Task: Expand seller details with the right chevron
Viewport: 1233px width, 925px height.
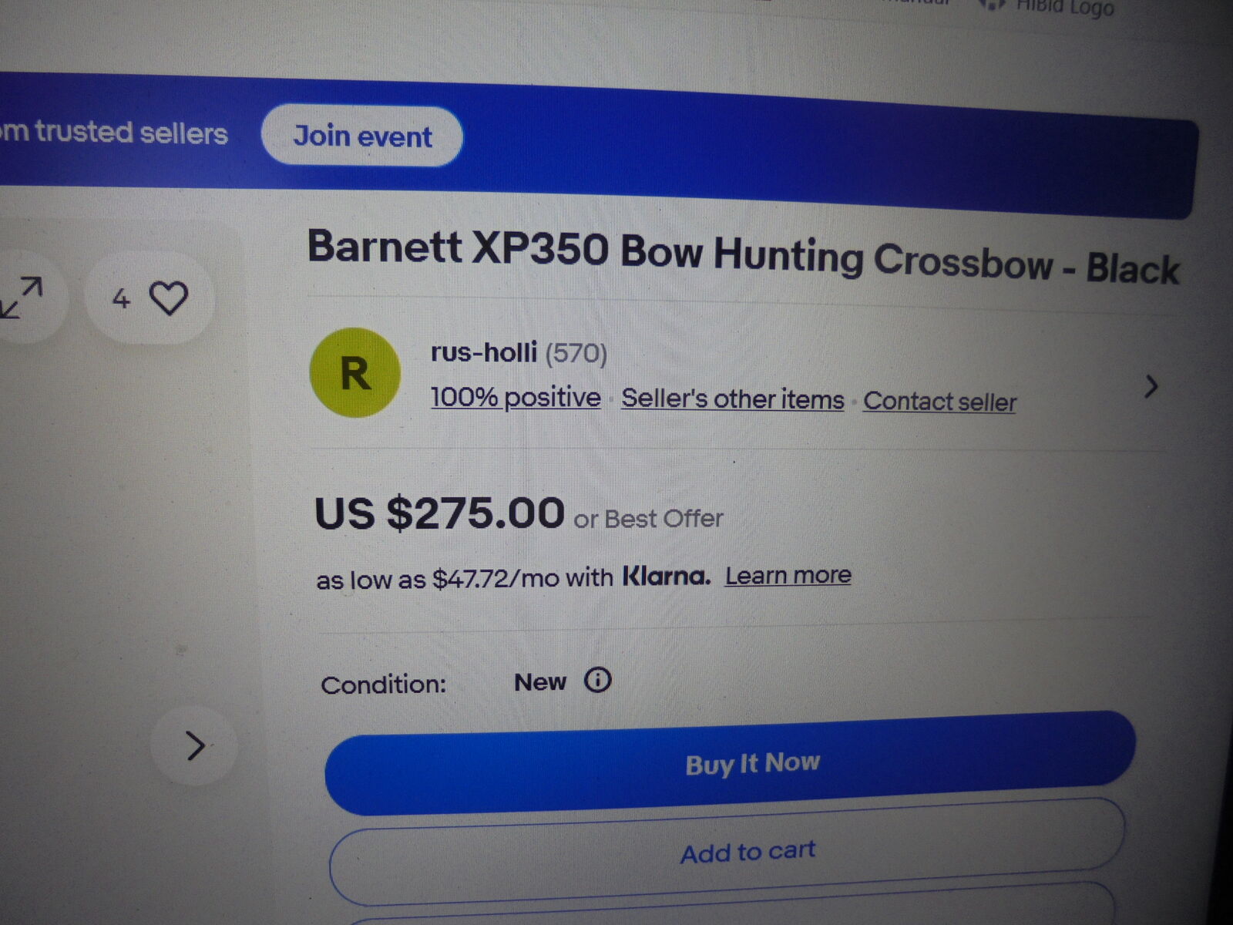Action: [1151, 386]
